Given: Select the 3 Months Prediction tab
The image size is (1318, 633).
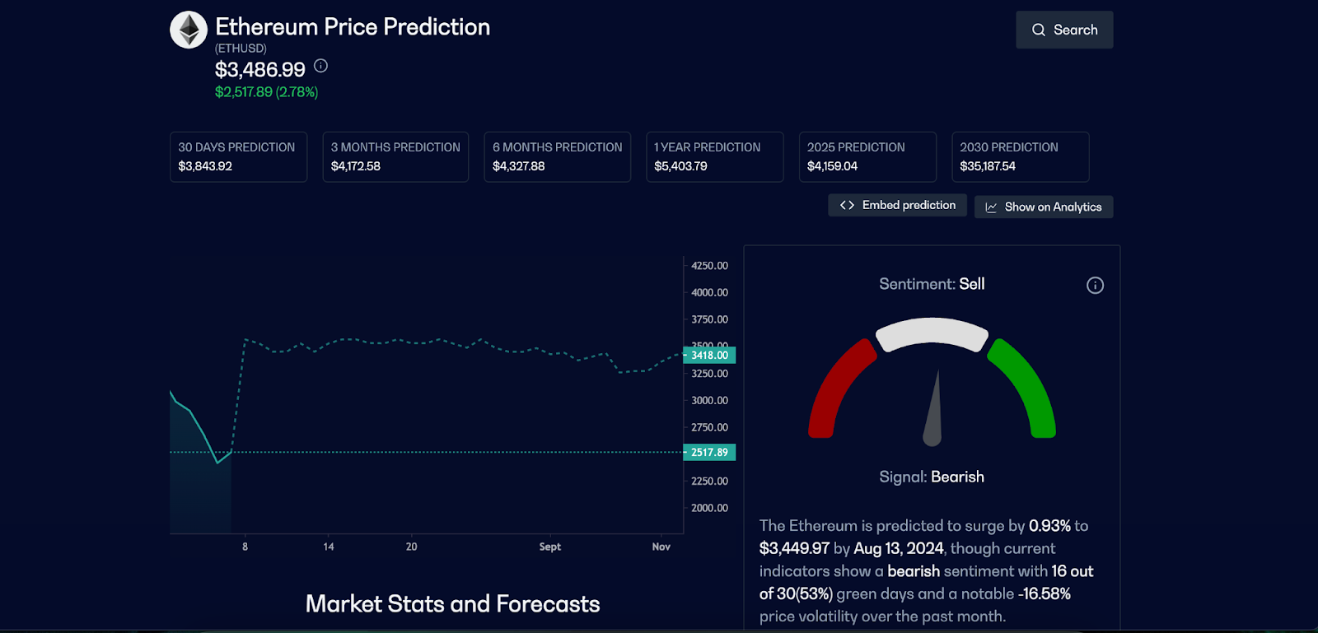Looking at the screenshot, I should click(395, 156).
